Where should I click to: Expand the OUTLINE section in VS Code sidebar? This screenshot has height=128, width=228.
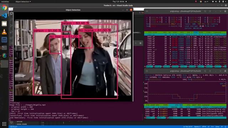point(19,122)
